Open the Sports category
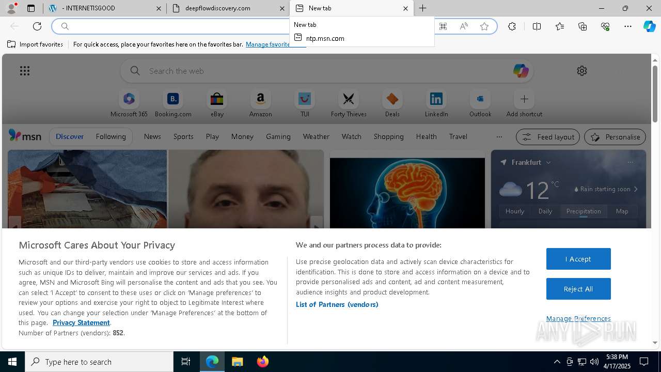The image size is (661, 372). click(183, 136)
